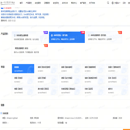Open the 关于快快 menu
This screenshot has width=130, height=130.
[x=92, y=3]
